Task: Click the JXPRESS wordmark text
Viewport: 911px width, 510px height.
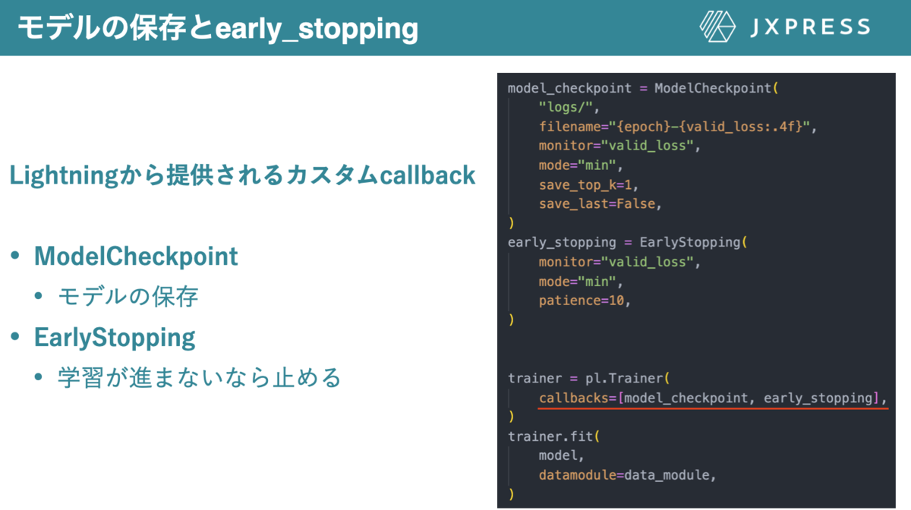Action: pyautogui.click(x=809, y=28)
